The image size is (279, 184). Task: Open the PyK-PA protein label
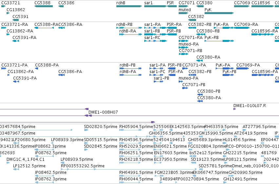(x=223, y=65)
